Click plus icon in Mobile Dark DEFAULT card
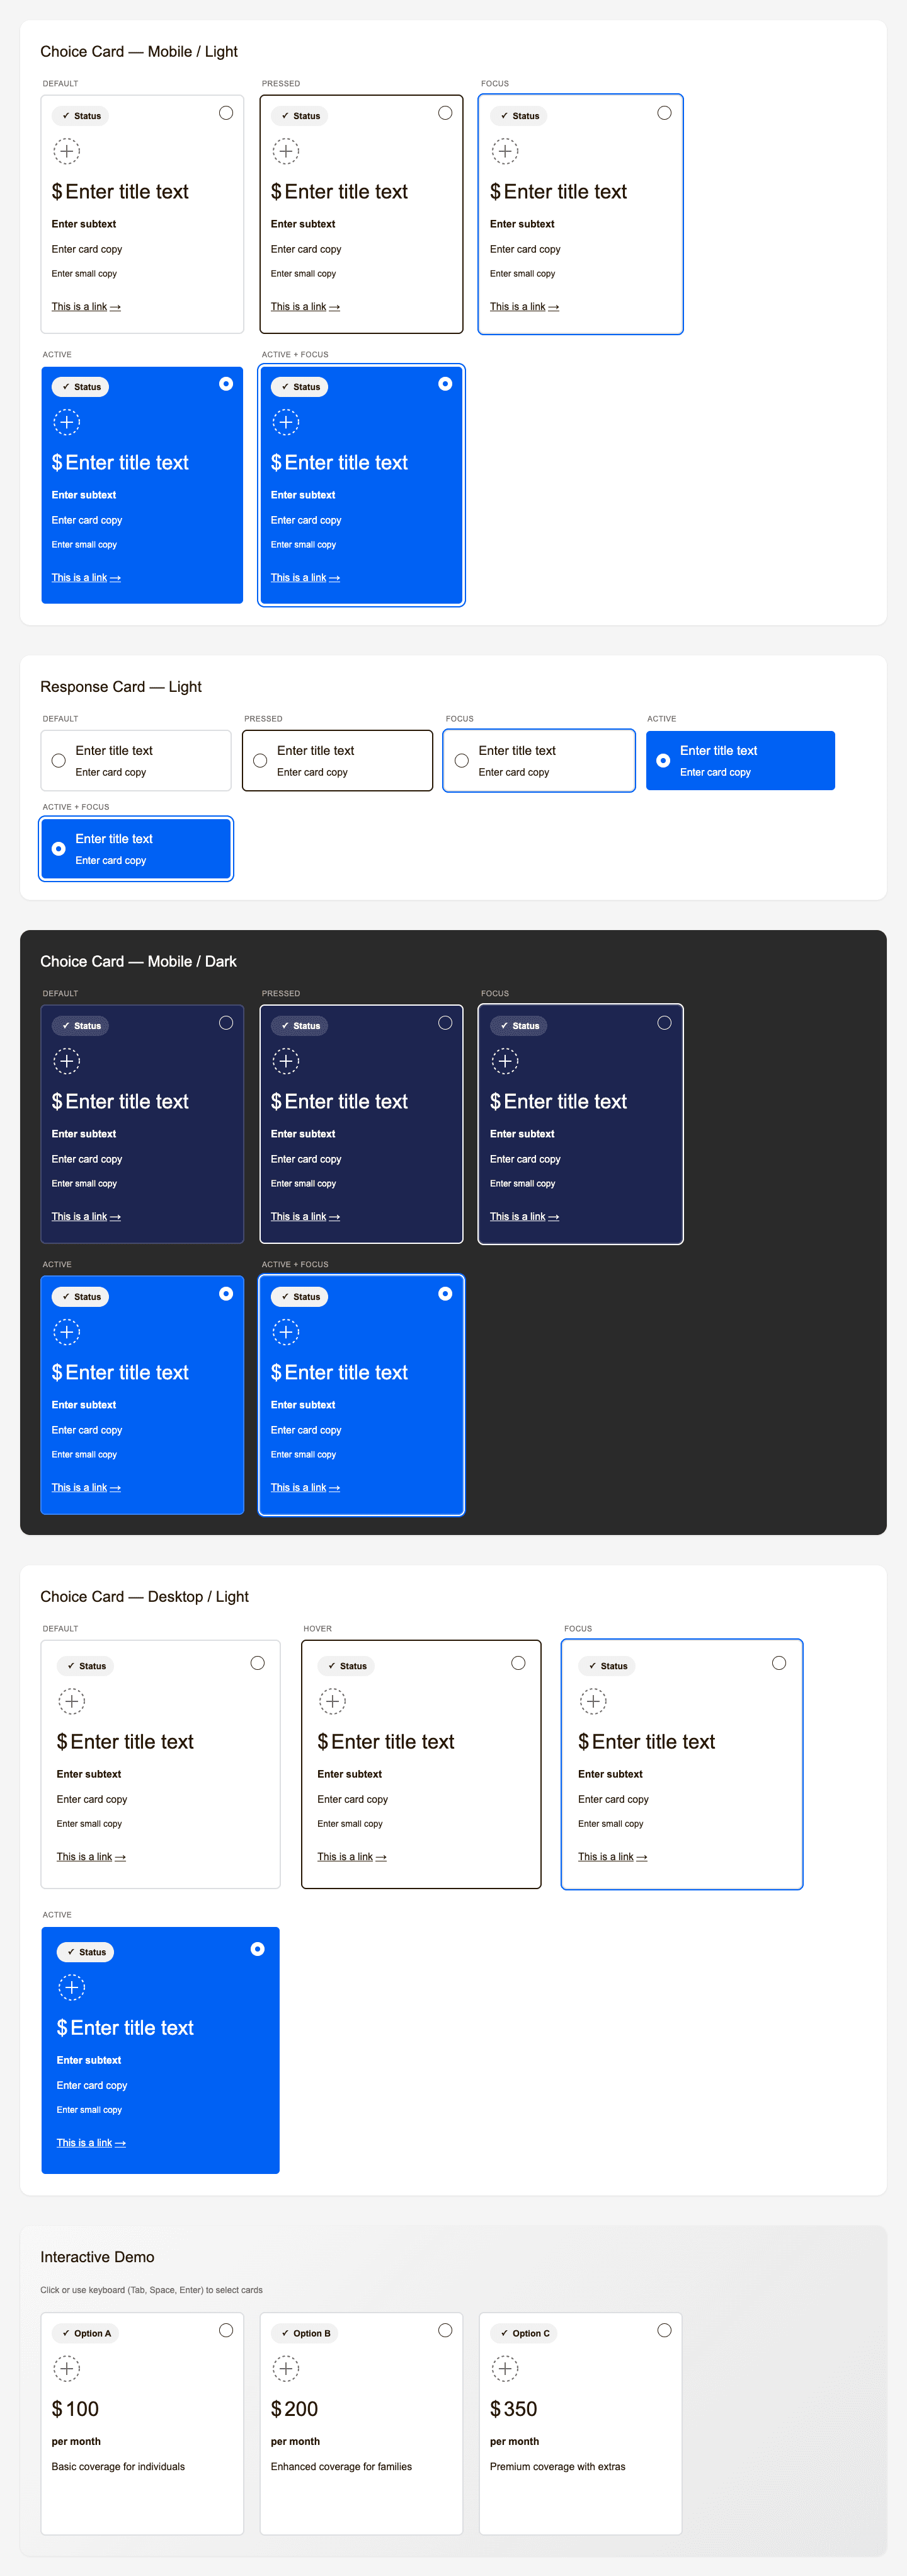This screenshot has width=907, height=2576. pyautogui.click(x=67, y=1062)
